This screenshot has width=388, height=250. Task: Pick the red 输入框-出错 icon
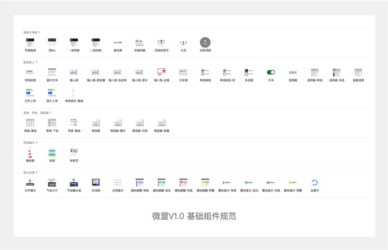pyautogui.click(x=161, y=72)
